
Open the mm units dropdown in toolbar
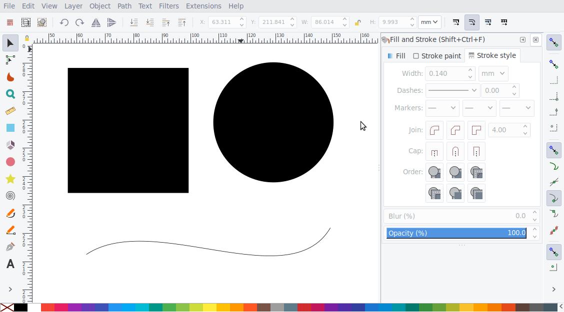[429, 22]
